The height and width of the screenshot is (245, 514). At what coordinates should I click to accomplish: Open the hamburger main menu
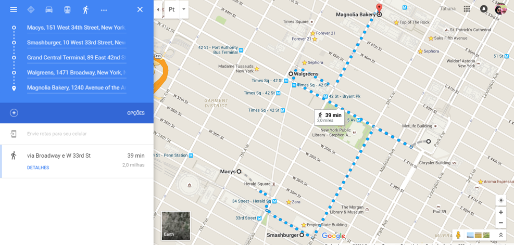(x=14, y=9)
